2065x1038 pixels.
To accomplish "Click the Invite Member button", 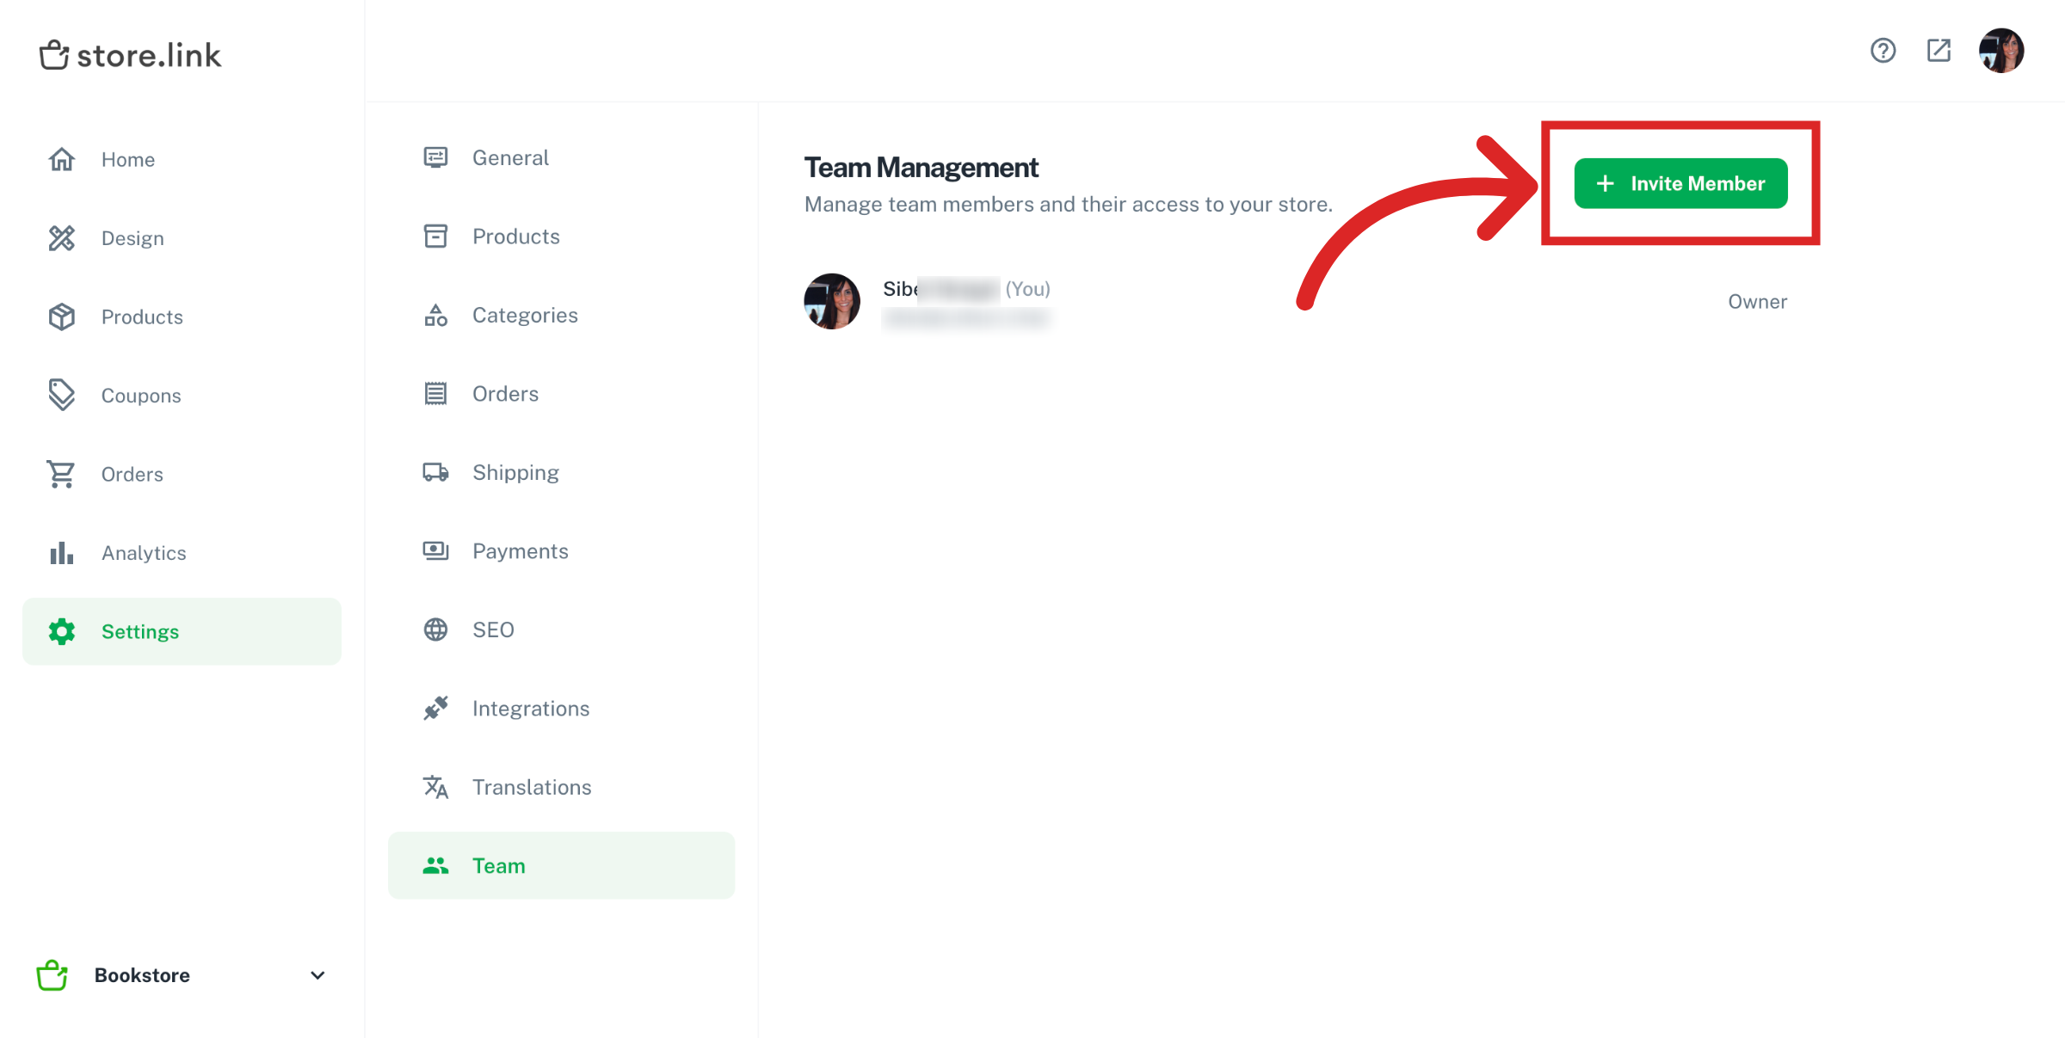I will [1680, 182].
